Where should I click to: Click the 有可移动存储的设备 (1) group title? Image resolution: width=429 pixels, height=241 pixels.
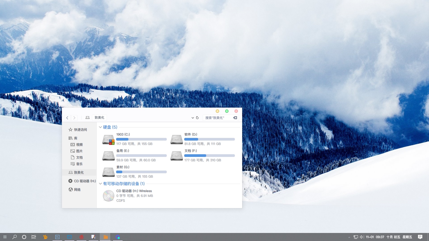coord(124,184)
